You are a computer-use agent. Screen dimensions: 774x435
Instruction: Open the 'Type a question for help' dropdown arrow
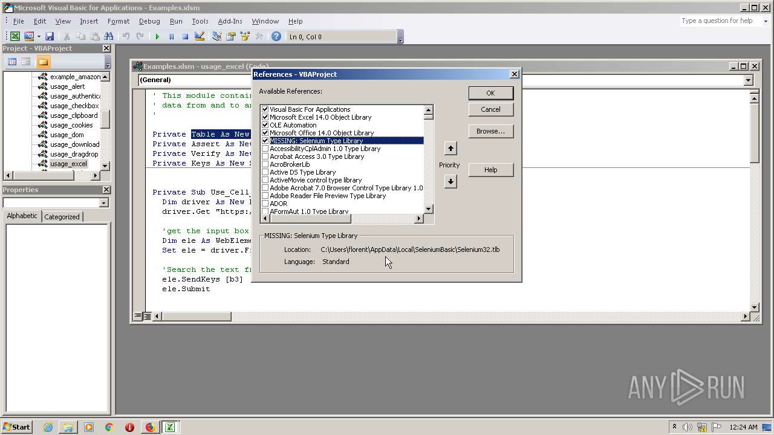tap(766, 21)
